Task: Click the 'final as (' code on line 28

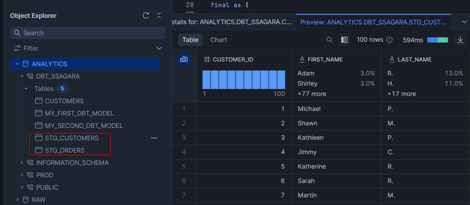Action: coord(229,5)
